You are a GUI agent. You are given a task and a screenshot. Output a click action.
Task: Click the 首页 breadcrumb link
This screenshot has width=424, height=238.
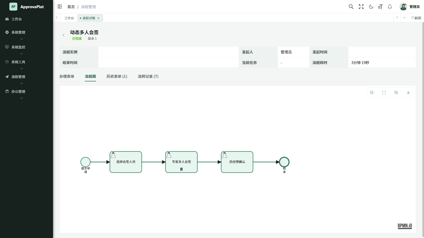pyautogui.click(x=71, y=7)
